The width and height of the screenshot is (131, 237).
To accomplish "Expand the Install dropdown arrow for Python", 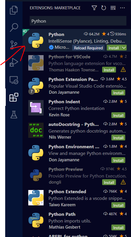I will (x=124, y=48).
